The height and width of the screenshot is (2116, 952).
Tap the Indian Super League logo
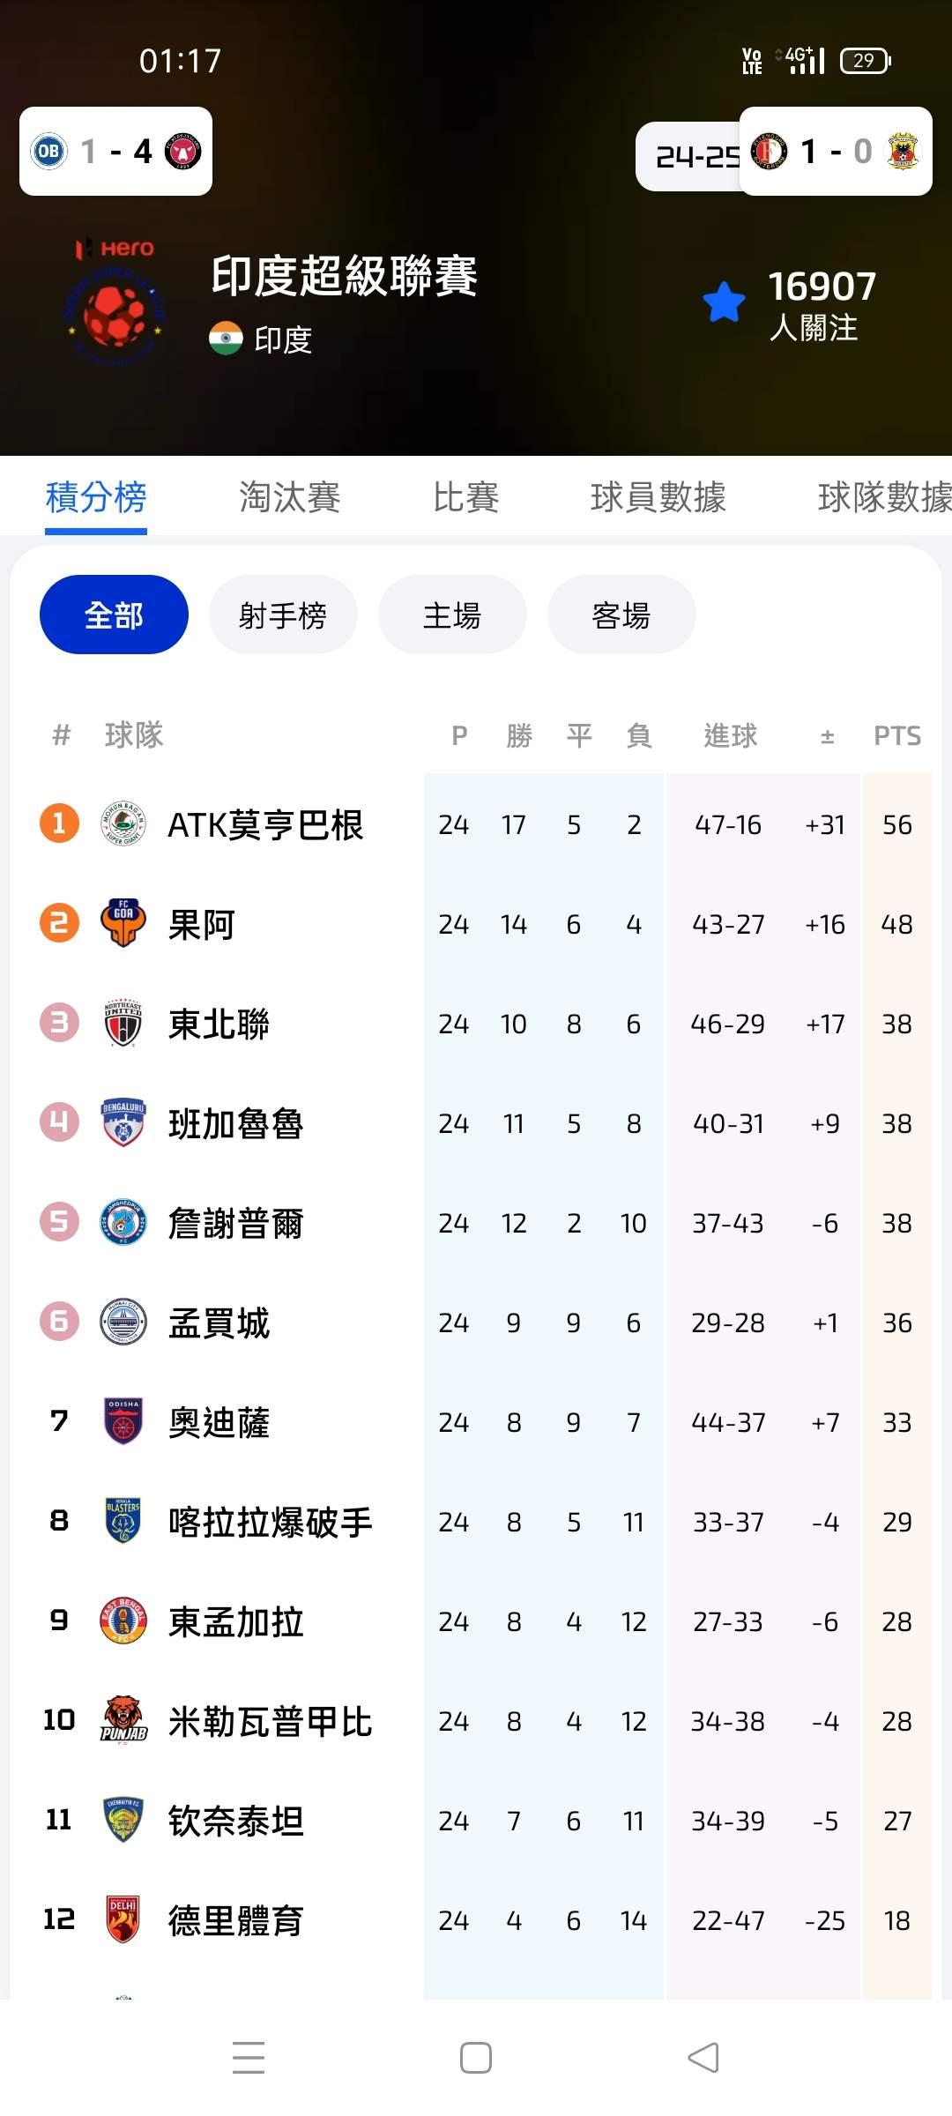(x=115, y=302)
